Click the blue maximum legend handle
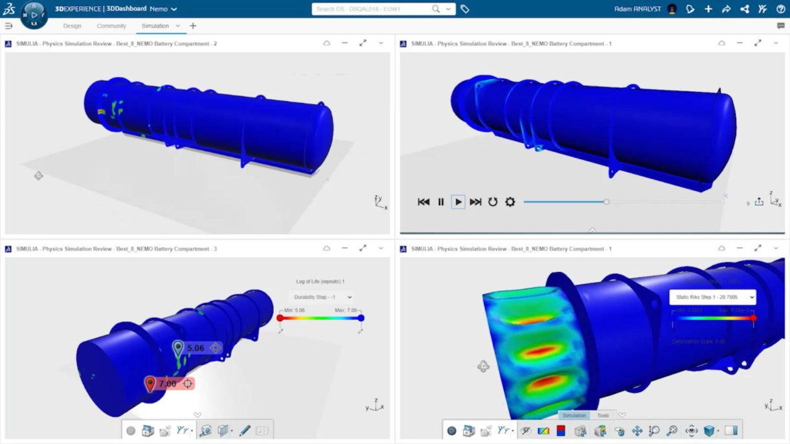The height and width of the screenshot is (444, 790). (x=361, y=318)
